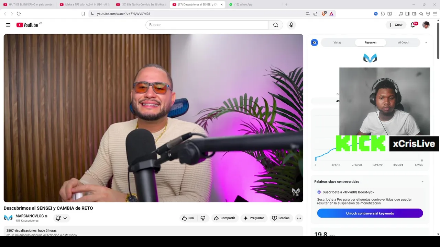
Task: Click the browser address bar URL
Action: pyautogui.click(x=123, y=14)
